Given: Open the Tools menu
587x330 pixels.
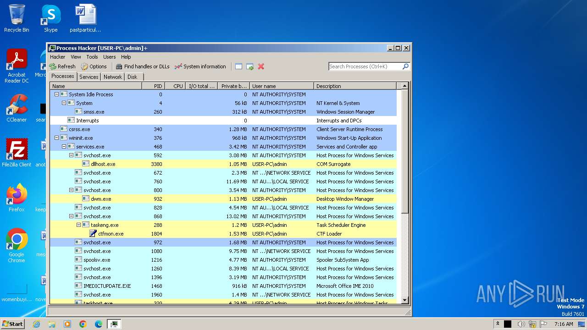Looking at the screenshot, I should pos(92,57).
